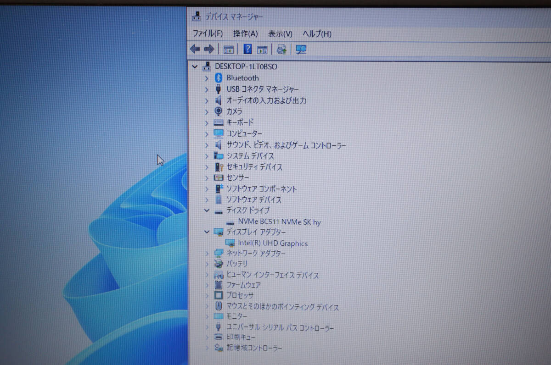Viewport: 551px width, 365px height.
Task: Open the ファイル(F) menu
Action: click(208, 33)
